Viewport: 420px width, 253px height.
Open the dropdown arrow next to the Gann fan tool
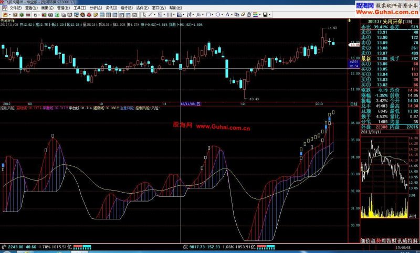coord(184,15)
